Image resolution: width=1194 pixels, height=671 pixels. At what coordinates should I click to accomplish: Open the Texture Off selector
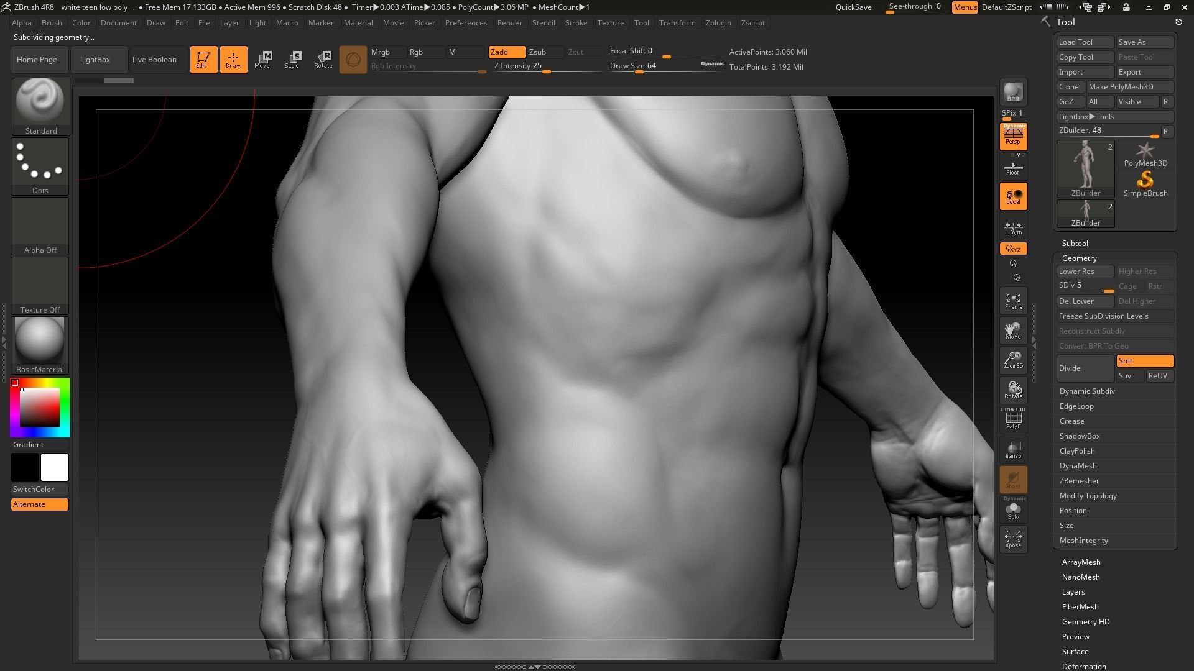pos(40,285)
